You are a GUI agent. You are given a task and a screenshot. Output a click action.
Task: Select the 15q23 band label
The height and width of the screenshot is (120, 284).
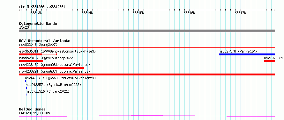24,27
